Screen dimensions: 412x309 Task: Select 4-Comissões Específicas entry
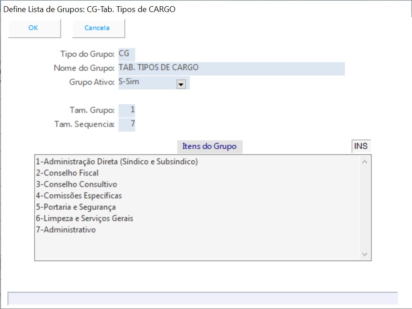point(79,195)
